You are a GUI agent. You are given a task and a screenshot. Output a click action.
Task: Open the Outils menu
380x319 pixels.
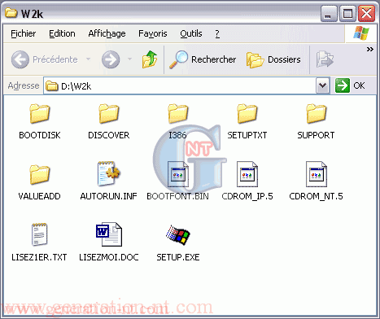(191, 33)
